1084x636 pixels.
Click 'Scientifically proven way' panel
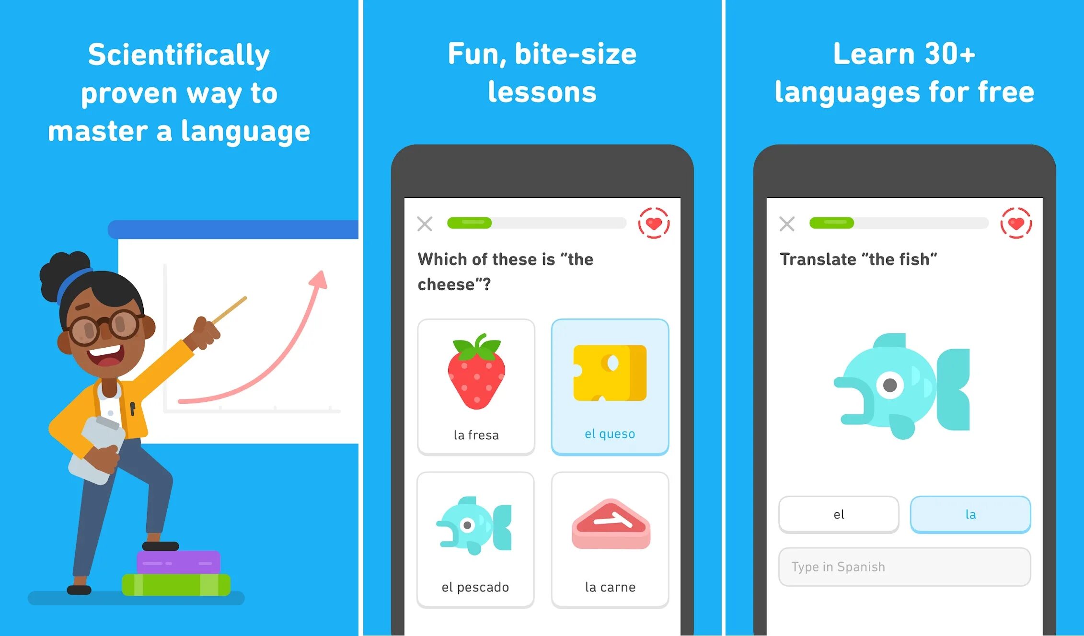tap(180, 318)
